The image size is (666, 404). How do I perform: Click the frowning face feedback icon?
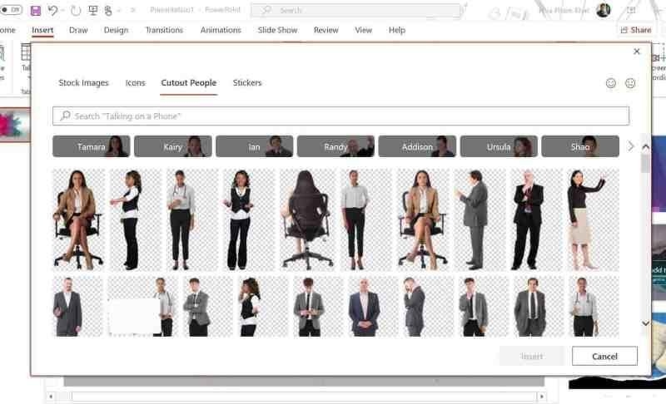pos(630,83)
